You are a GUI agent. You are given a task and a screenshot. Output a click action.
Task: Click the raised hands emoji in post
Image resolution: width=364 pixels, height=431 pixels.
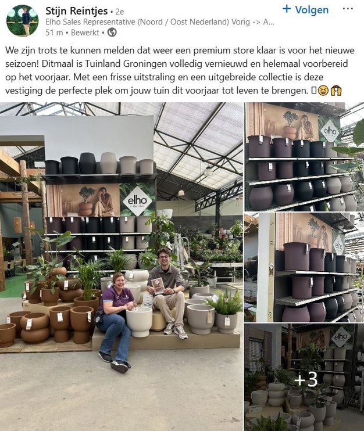(x=336, y=91)
